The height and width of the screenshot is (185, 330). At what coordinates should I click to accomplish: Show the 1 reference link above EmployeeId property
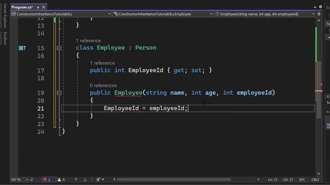102,63
